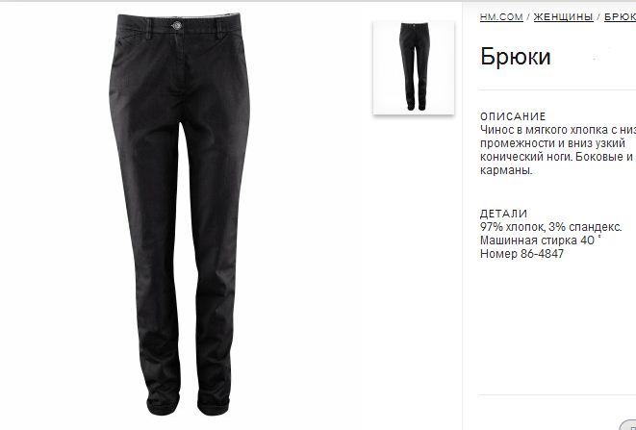636x430 pixels.
Task: Click the zip fly area of the trousers photo
Action: point(178,67)
